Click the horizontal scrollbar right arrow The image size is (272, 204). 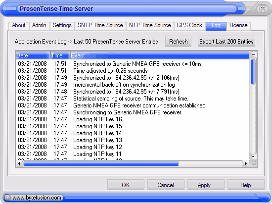point(246,163)
